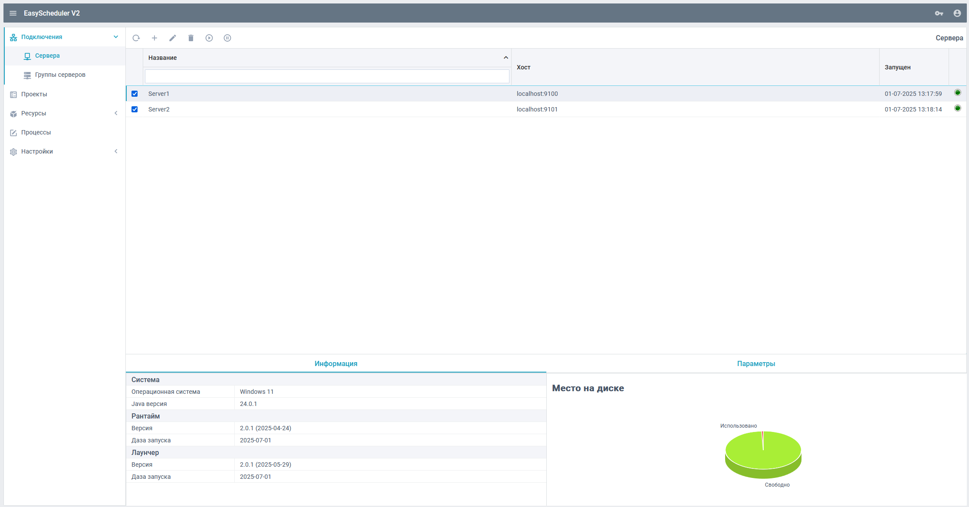Viewport: 969px width, 507px height.
Task: Uncheck the Server2 checkbox
Action: [x=135, y=109]
